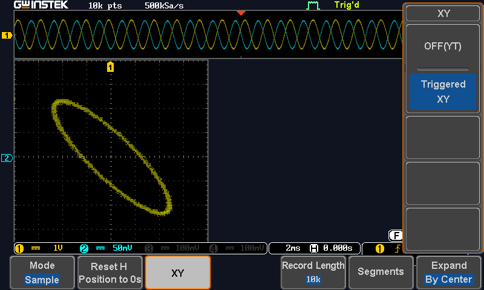Enable the Triggered XY option
Screen dimensions: 484x290
tap(443, 91)
